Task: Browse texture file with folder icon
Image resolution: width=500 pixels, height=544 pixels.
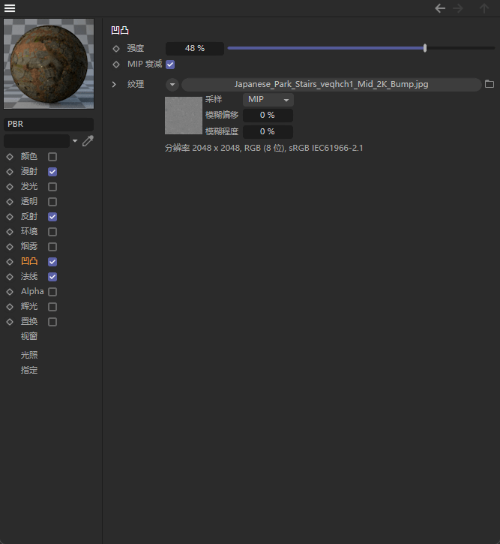Action: click(x=490, y=84)
